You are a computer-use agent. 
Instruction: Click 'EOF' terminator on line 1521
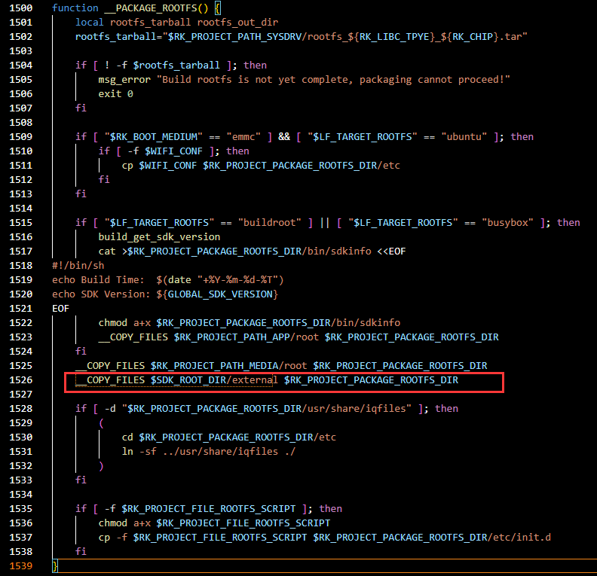60,309
